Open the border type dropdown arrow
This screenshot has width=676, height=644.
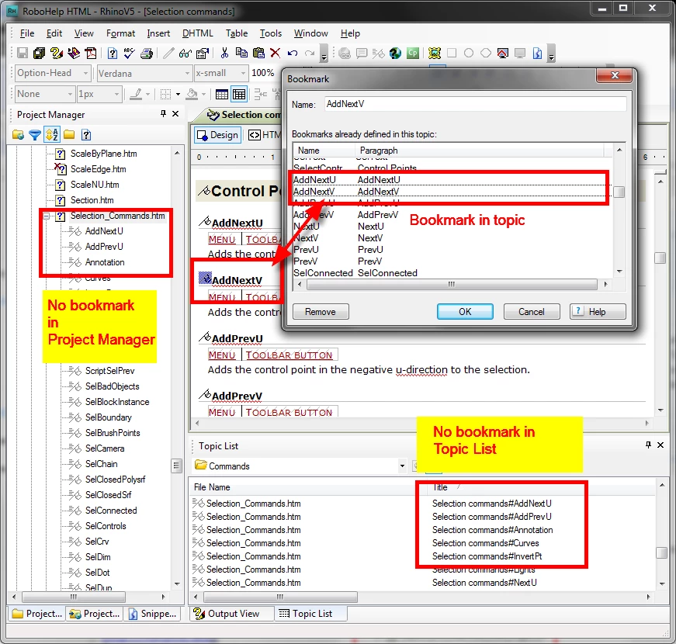[x=178, y=94]
